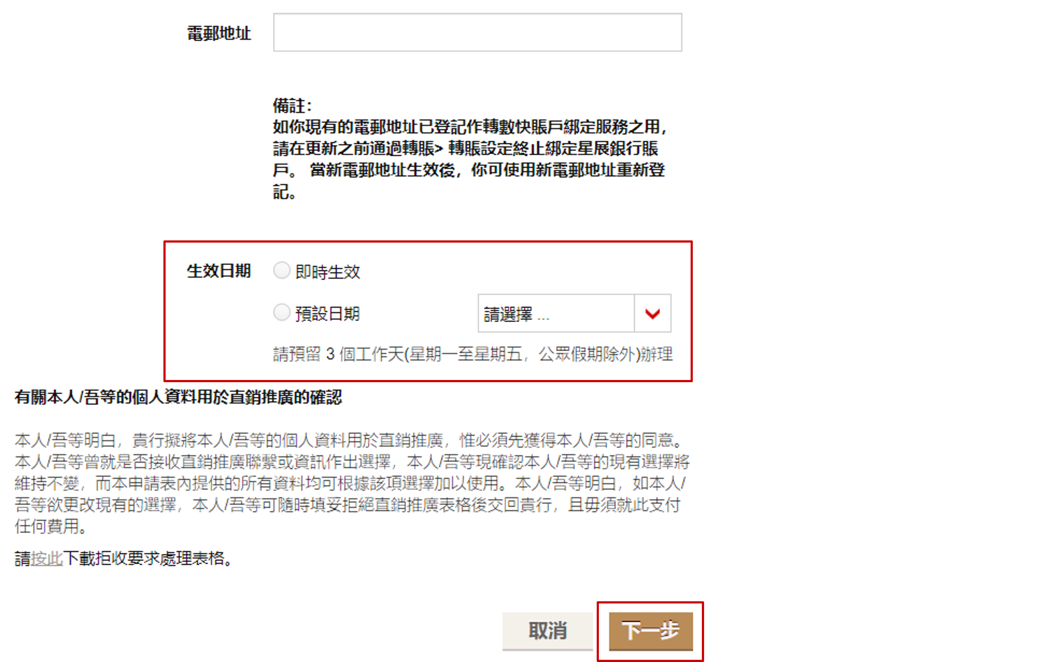Click into the 電郵地址 input field

[477, 33]
